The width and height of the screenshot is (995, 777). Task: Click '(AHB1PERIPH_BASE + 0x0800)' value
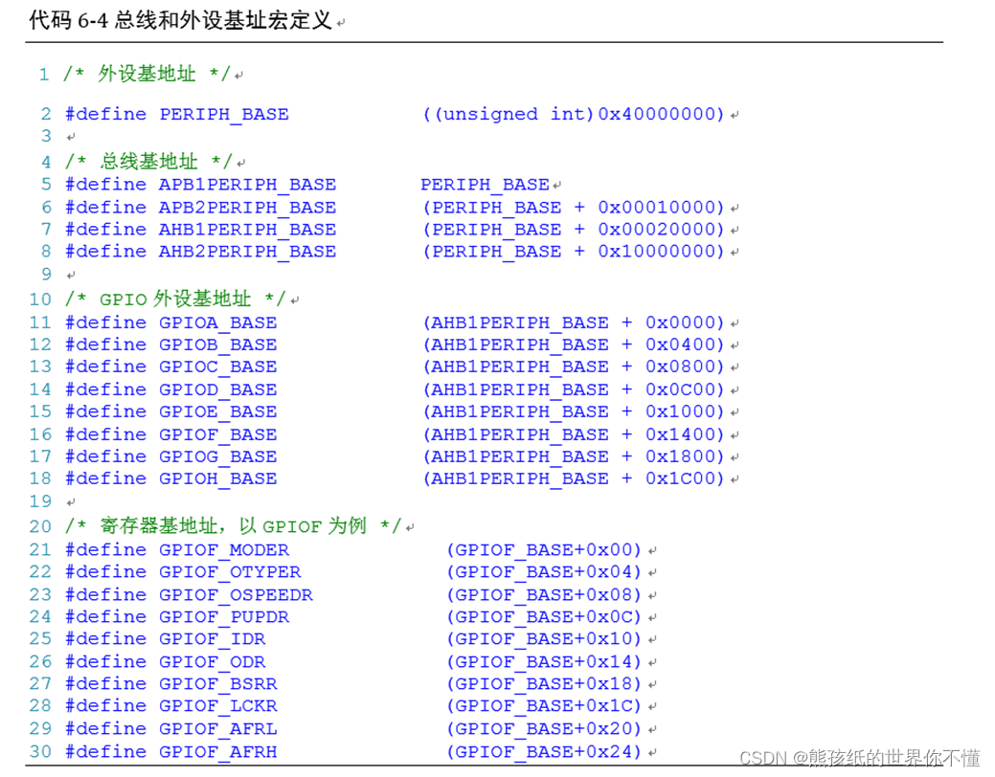[x=573, y=367]
